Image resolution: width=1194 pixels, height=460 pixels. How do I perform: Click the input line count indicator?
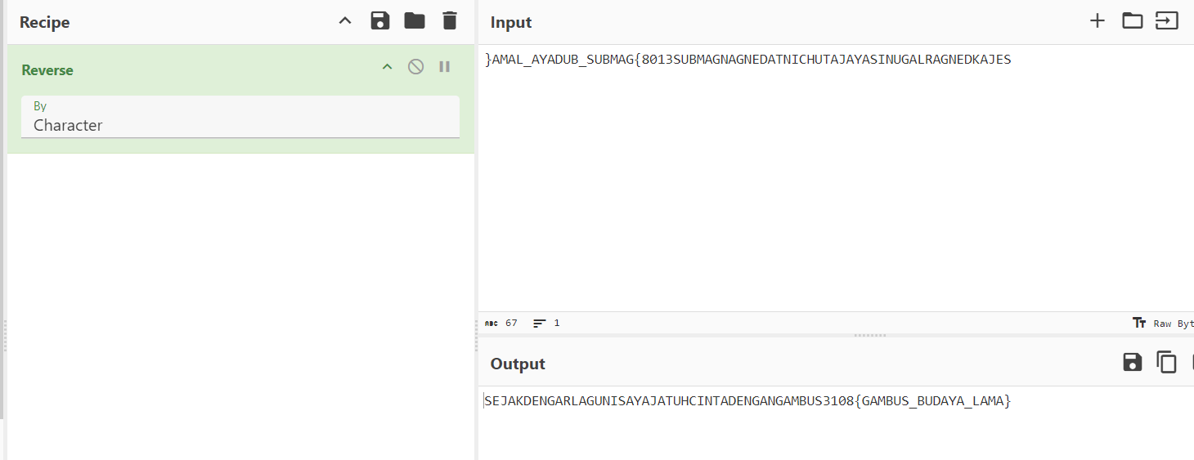[x=546, y=324]
